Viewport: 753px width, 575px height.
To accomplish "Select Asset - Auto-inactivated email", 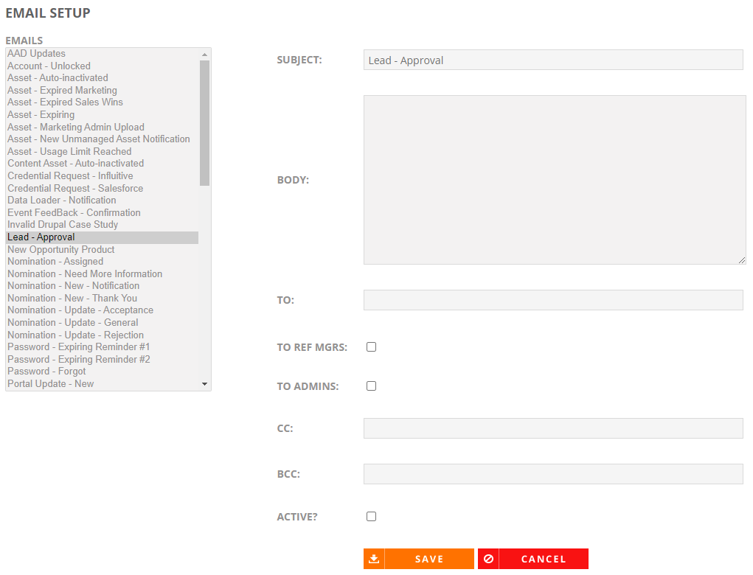I will [103, 77].
